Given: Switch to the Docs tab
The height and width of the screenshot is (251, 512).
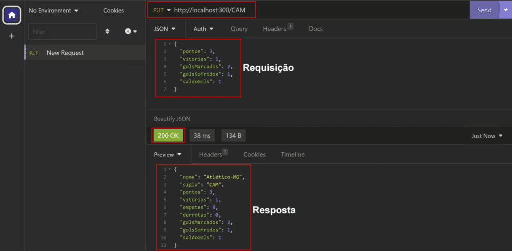Looking at the screenshot, I should click(x=316, y=29).
